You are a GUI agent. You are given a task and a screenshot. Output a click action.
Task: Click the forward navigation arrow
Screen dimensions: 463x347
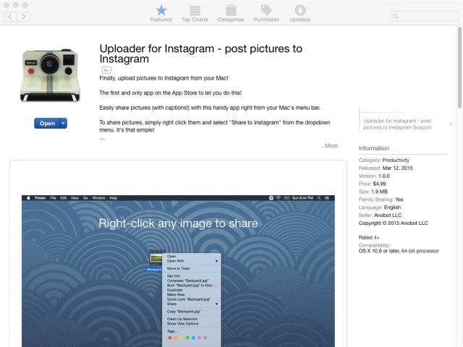pyautogui.click(x=23, y=17)
